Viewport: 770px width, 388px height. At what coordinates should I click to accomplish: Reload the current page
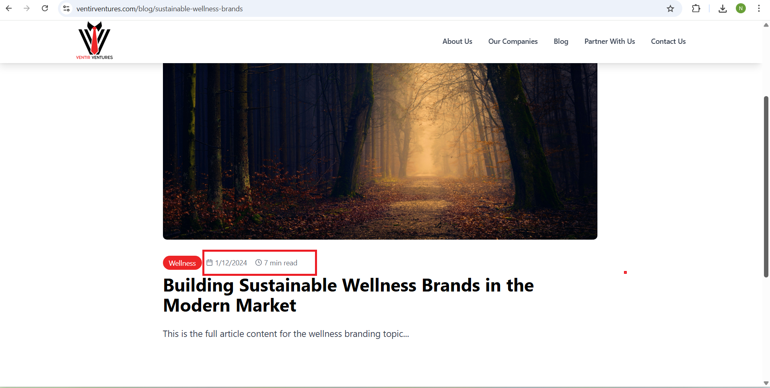pos(45,8)
